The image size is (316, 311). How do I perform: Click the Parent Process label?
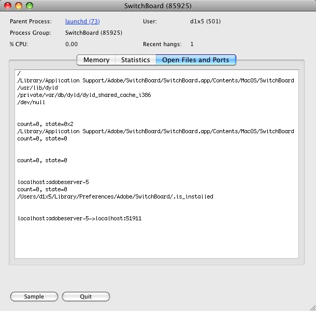coord(31,21)
